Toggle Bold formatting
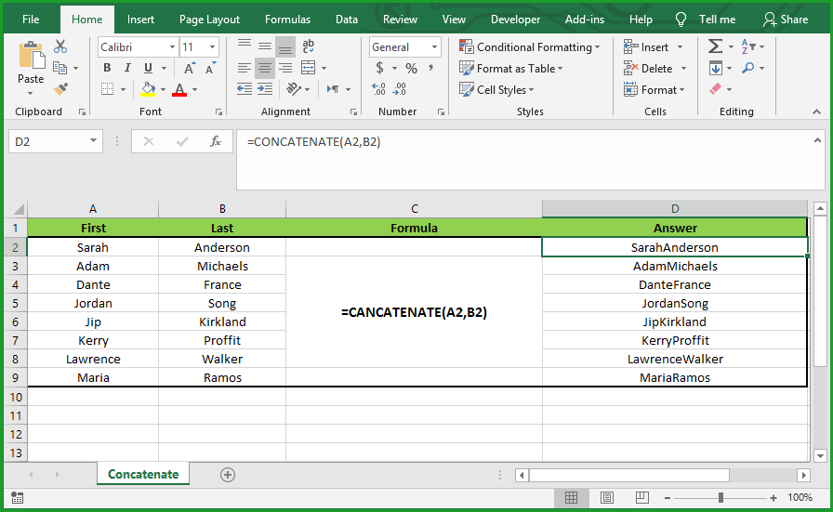Viewport: 833px width, 512px height. (x=107, y=68)
